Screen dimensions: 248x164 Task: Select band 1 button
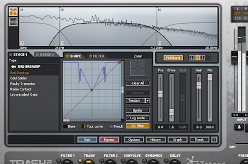coord(191,58)
